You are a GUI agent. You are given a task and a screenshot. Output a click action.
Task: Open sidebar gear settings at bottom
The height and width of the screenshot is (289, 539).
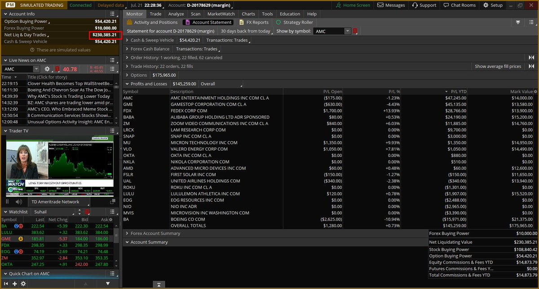pos(23,284)
